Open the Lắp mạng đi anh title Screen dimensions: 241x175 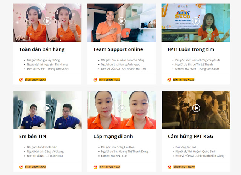pos(113,137)
